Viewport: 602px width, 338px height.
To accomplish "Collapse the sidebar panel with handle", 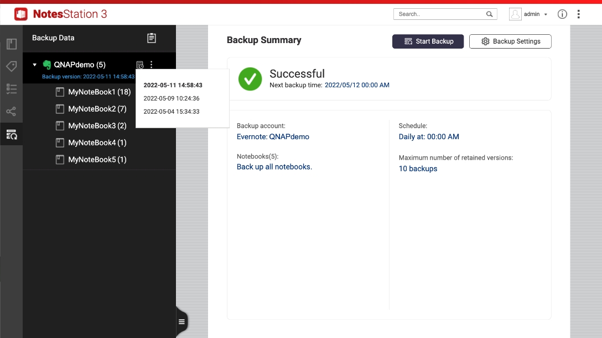I will click(181, 321).
